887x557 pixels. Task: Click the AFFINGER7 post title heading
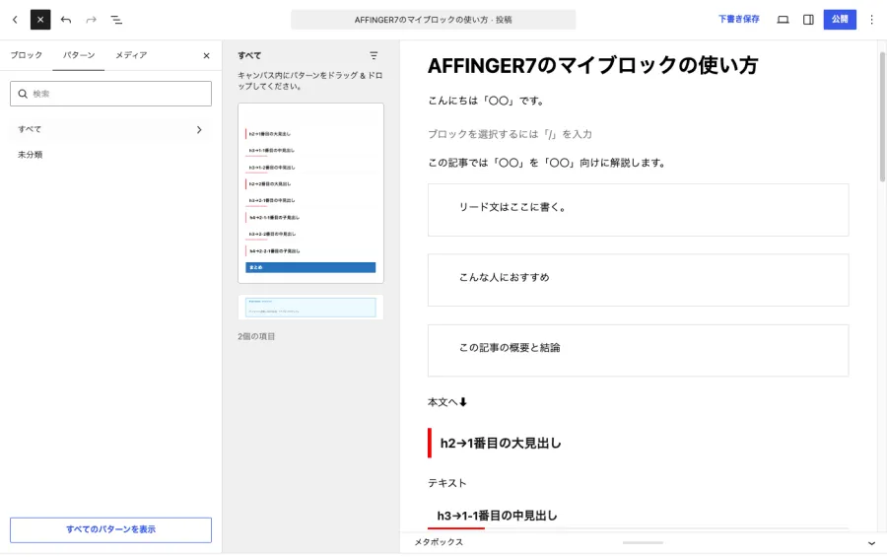coord(592,66)
